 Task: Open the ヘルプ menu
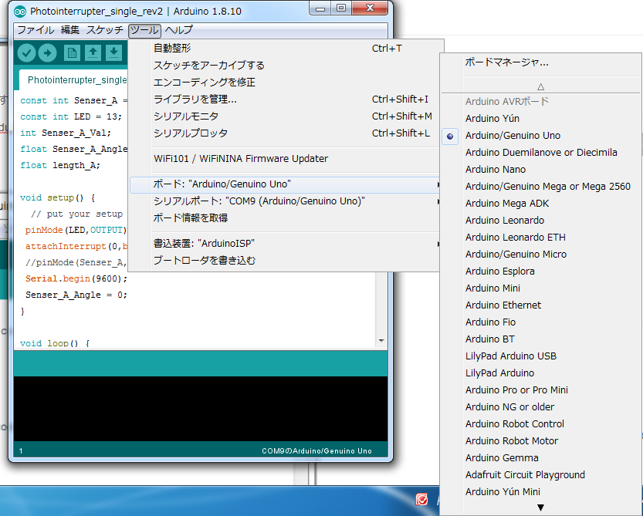point(179,30)
